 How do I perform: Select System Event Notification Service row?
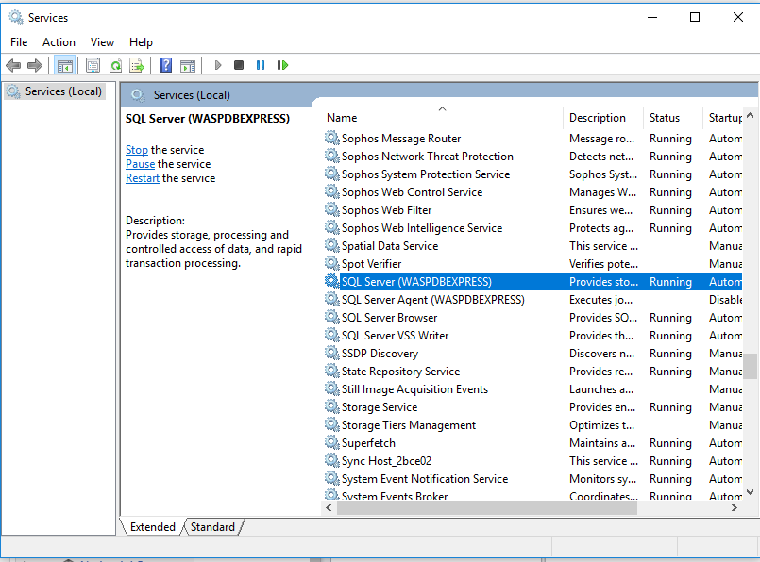tap(532, 478)
